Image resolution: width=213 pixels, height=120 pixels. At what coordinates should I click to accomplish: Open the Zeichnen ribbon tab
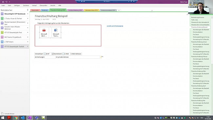point(26,6)
